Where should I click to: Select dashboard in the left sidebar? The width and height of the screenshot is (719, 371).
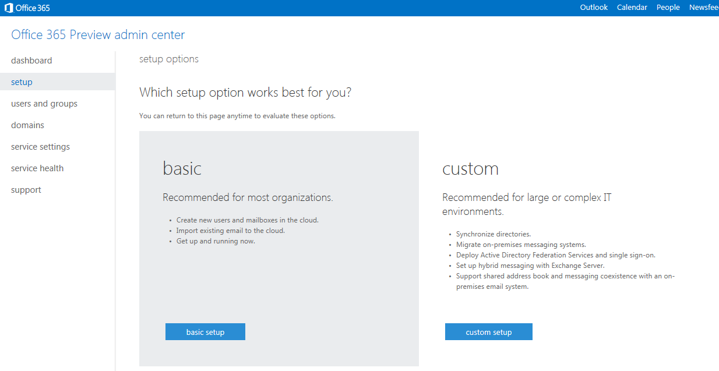(x=31, y=61)
